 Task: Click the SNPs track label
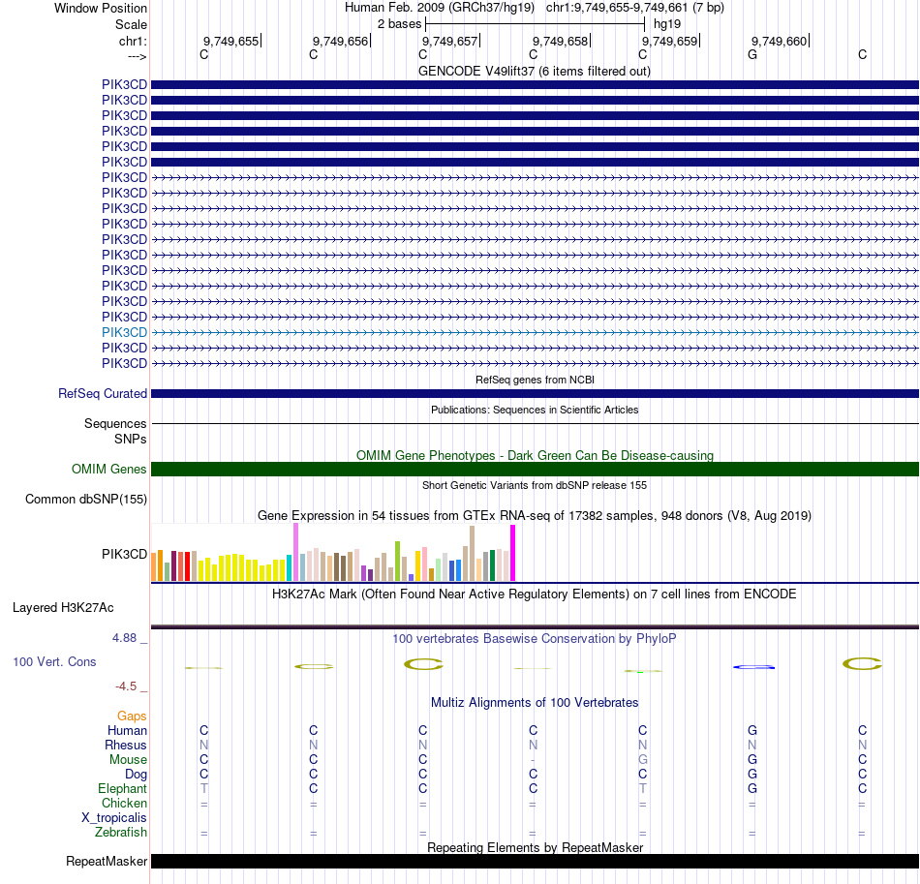(x=131, y=439)
